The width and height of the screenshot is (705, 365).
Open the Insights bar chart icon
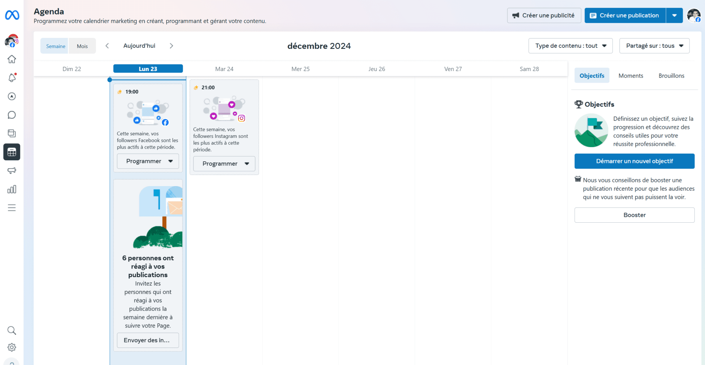click(x=12, y=189)
